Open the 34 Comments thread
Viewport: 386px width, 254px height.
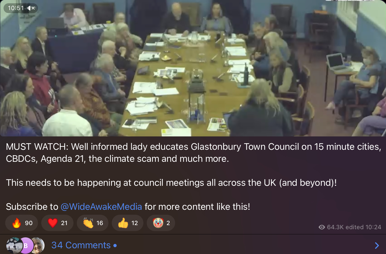point(81,245)
